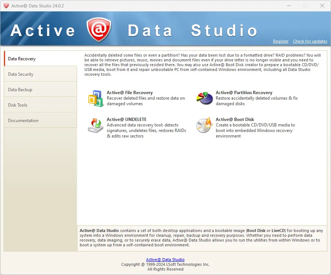Click the 'Active@ Data Studio 24.0.2' window title
331x275 pixels.
[37, 6]
